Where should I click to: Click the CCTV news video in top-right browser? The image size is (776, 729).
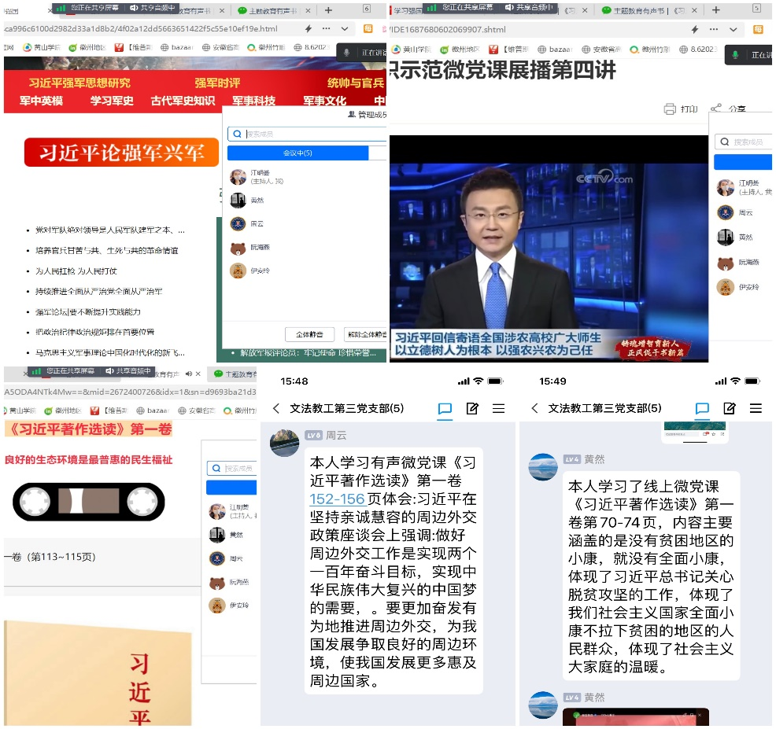click(549, 249)
